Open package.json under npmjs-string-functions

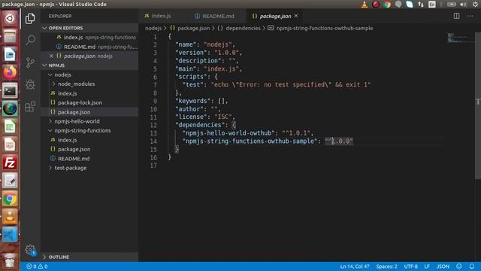point(90,149)
